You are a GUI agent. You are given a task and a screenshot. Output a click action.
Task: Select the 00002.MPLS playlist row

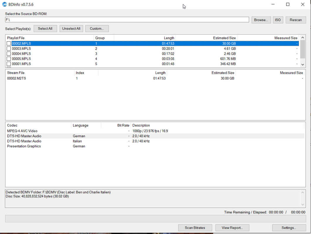[x=152, y=43]
